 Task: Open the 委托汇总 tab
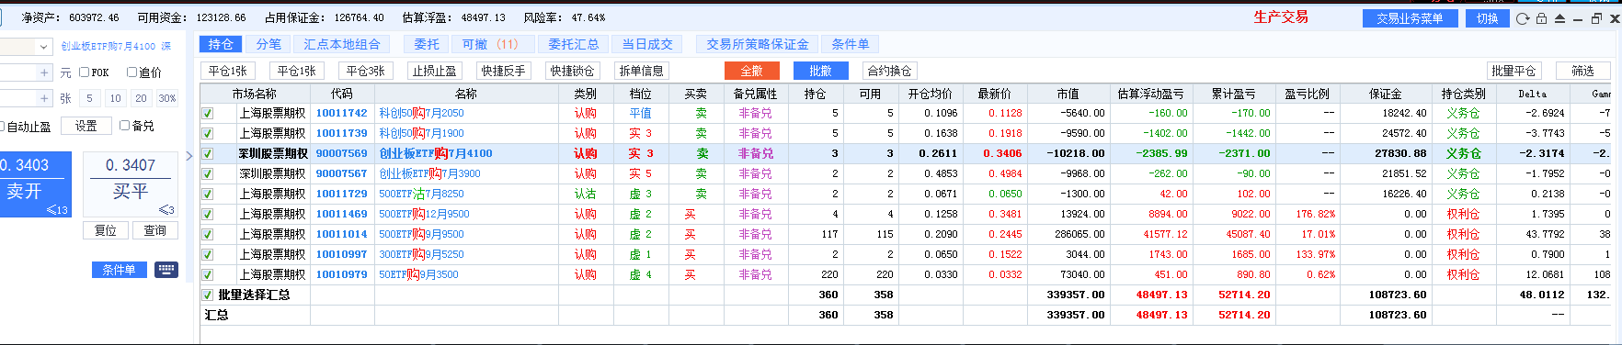(x=574, y=44)
